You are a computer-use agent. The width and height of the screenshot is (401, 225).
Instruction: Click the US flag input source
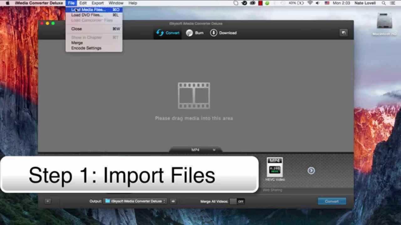(x=327, y=3)
